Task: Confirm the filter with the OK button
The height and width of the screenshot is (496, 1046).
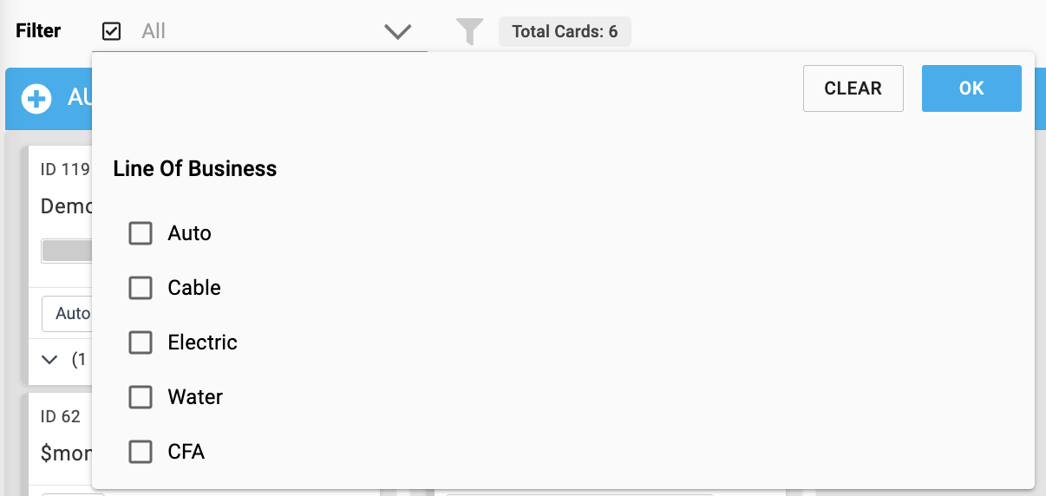Action: coord(971,88)
